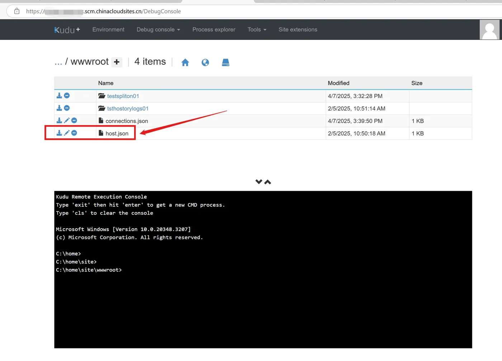Click the Size column header
The width and height of the screenshot is (502, 361).
(x=417, y=83)
